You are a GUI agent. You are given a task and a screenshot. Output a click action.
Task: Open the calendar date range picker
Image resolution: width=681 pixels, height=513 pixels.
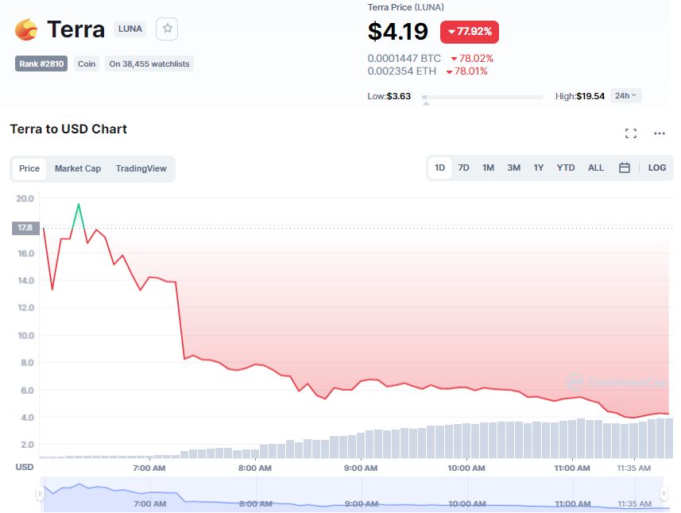[625, 168]
